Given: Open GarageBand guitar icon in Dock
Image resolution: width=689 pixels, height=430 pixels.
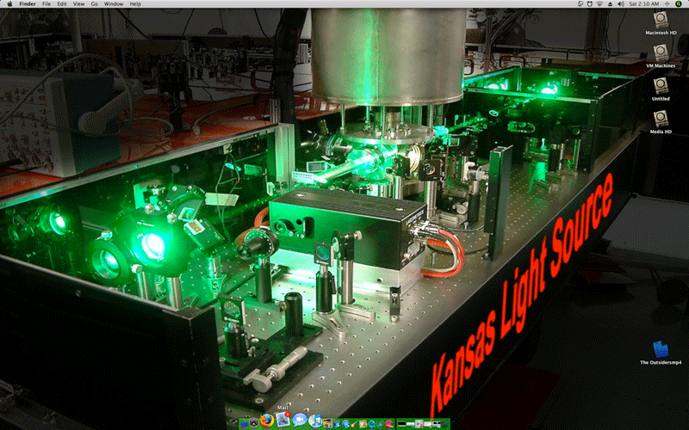Looking at the screenshot, I should (x=355, y=424).
